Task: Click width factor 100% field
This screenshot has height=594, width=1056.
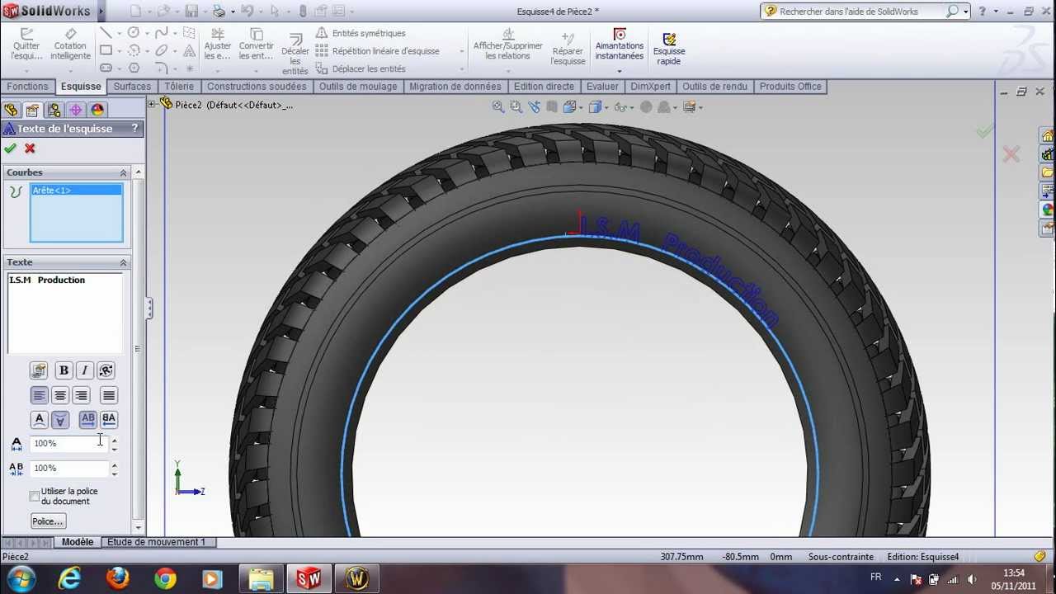Action: (69, 443)
